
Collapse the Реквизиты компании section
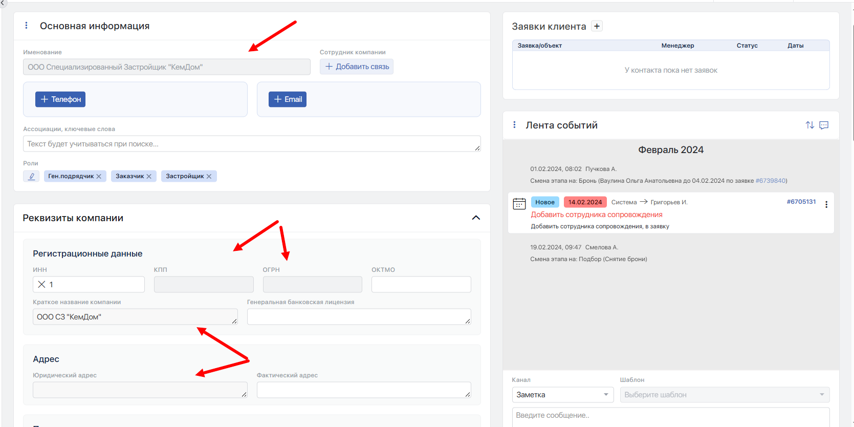pyautogui.click(x=476, y=218)
